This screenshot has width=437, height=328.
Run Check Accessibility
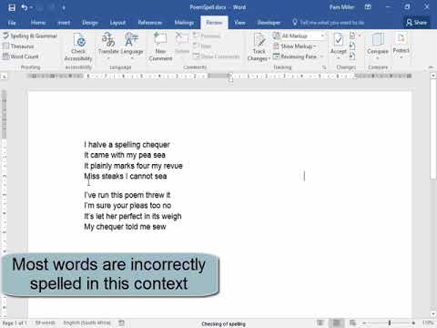click(78, 46)
